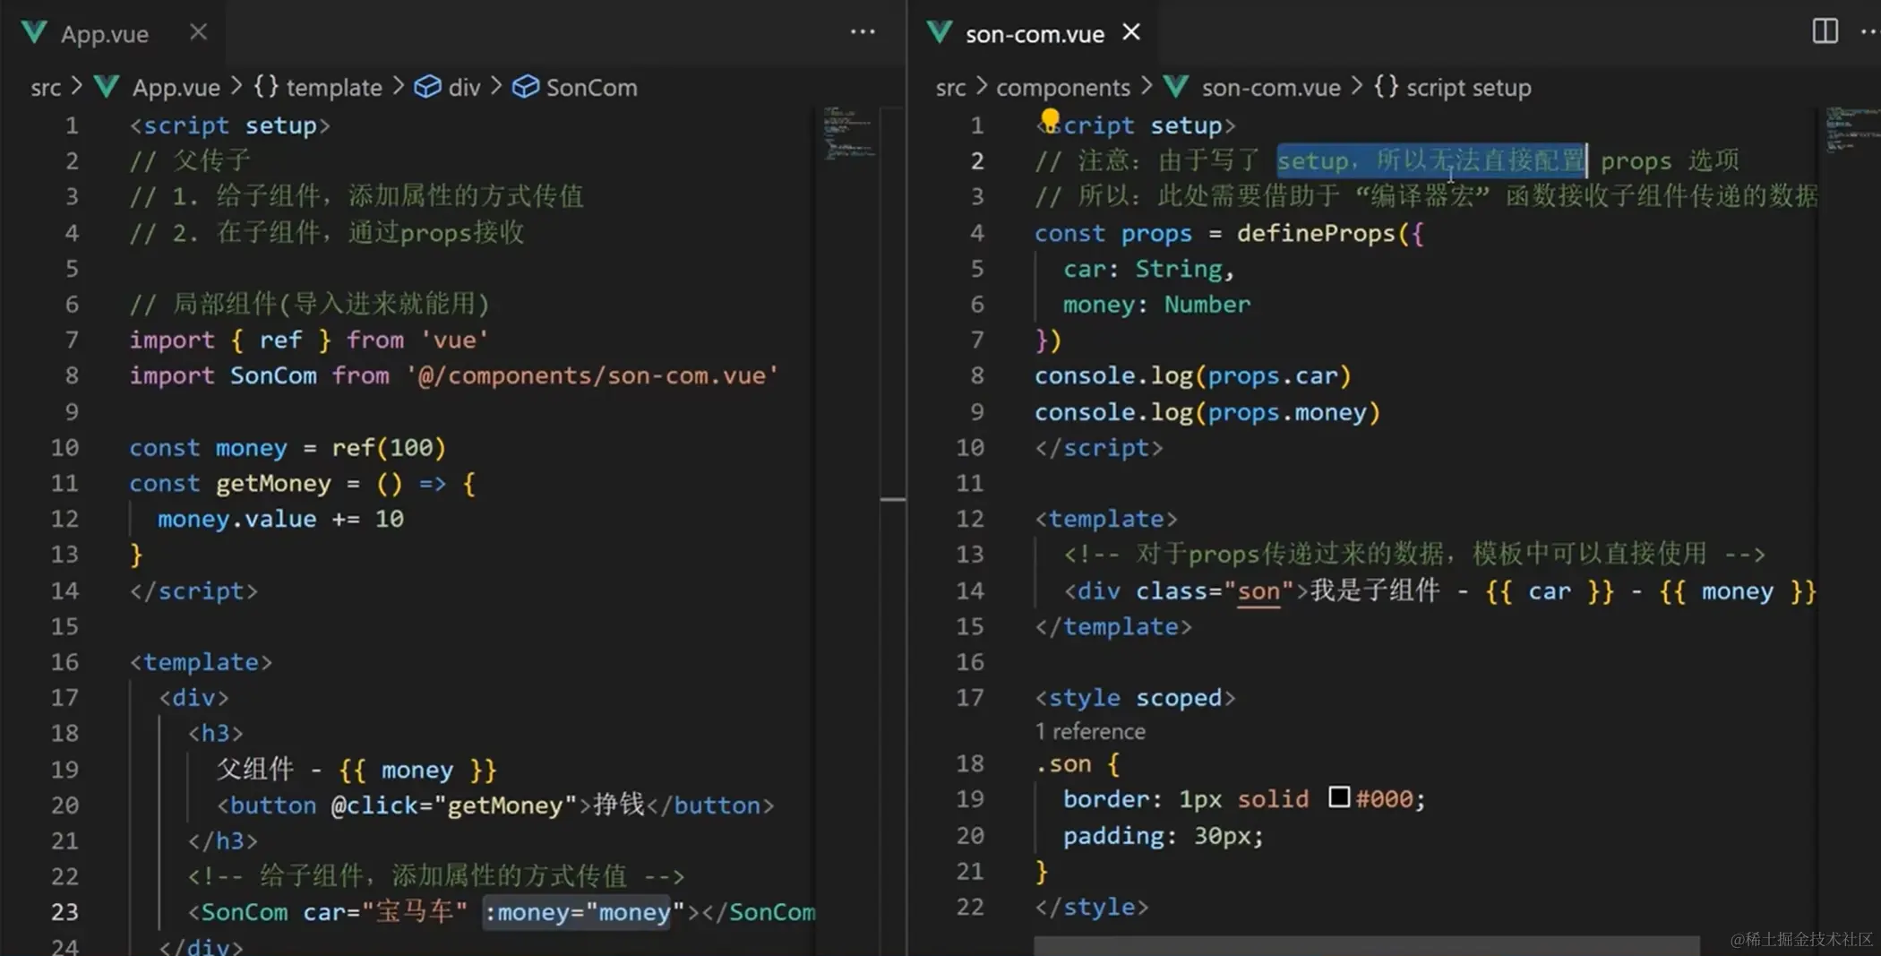Click the Vue logo icon on App.vue tab
Viewport: 1881px width, 956px height.
[34, 33]
